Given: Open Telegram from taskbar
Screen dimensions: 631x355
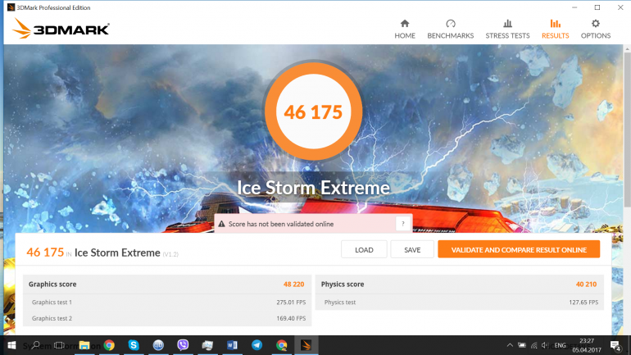Looking at the screenshot, I should click(x=256, y=345).
